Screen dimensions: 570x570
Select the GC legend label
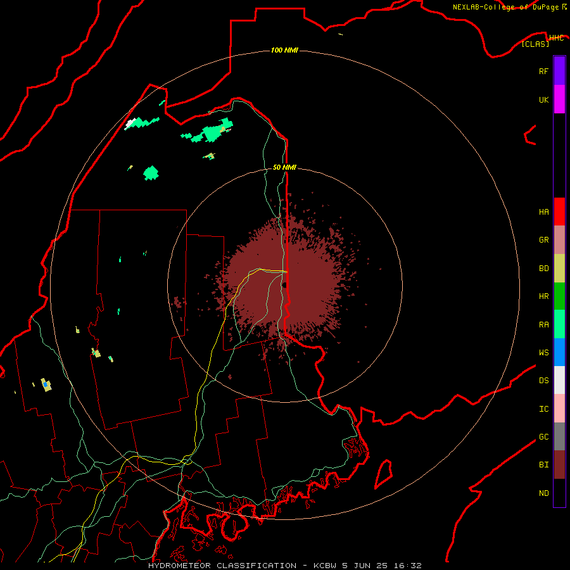(543, 436)
